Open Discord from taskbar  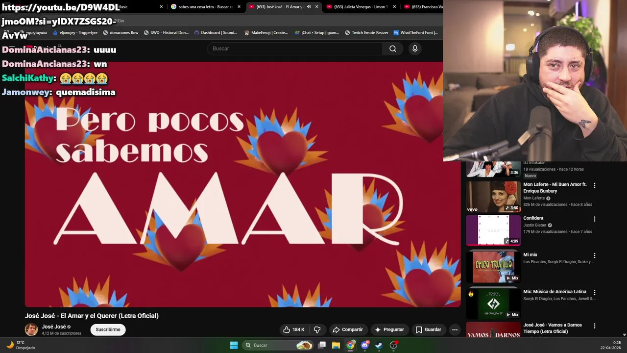point(364,345)
